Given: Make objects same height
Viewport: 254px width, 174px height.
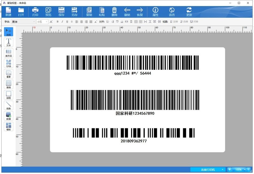Looking at the screenshot, I should click(131, 22).
